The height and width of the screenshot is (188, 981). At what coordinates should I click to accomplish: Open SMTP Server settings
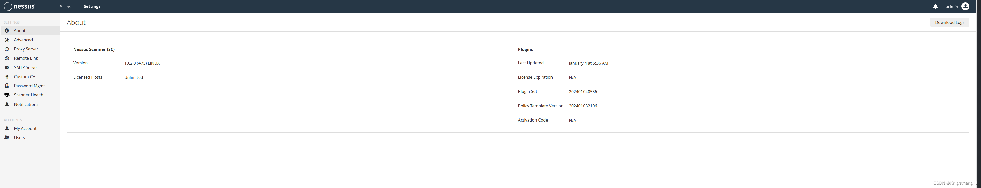30,67
